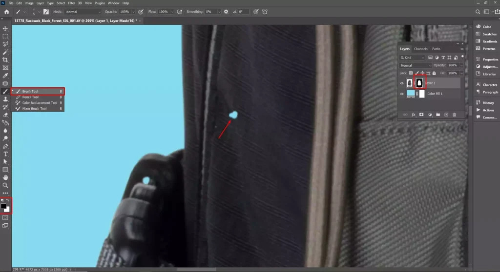Screen dimensions: 500x272
Task: Toggle lock transparent pixels
Action: pyautogui.click(x=411, y=73)
